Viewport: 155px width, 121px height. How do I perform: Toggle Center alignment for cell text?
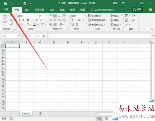[x=55, y=20]
